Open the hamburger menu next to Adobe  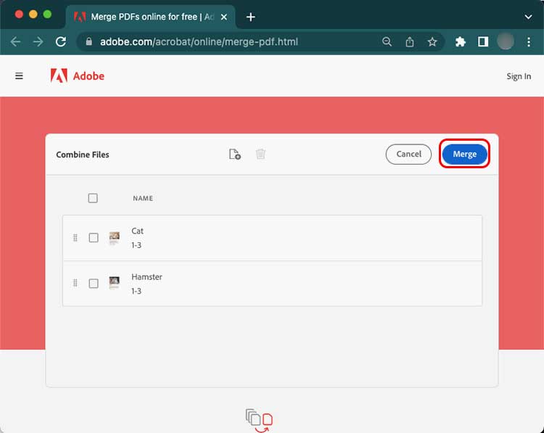19,75
